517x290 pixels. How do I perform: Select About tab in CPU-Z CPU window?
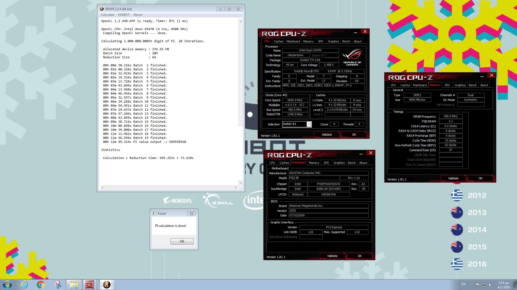coord(358,41)
